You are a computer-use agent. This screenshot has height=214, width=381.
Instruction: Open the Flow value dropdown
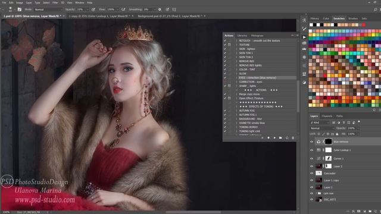point(117,10)
